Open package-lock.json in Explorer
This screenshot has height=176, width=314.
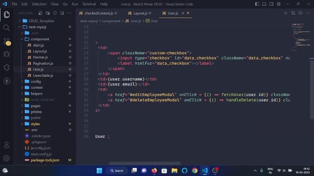coord(45,160)
